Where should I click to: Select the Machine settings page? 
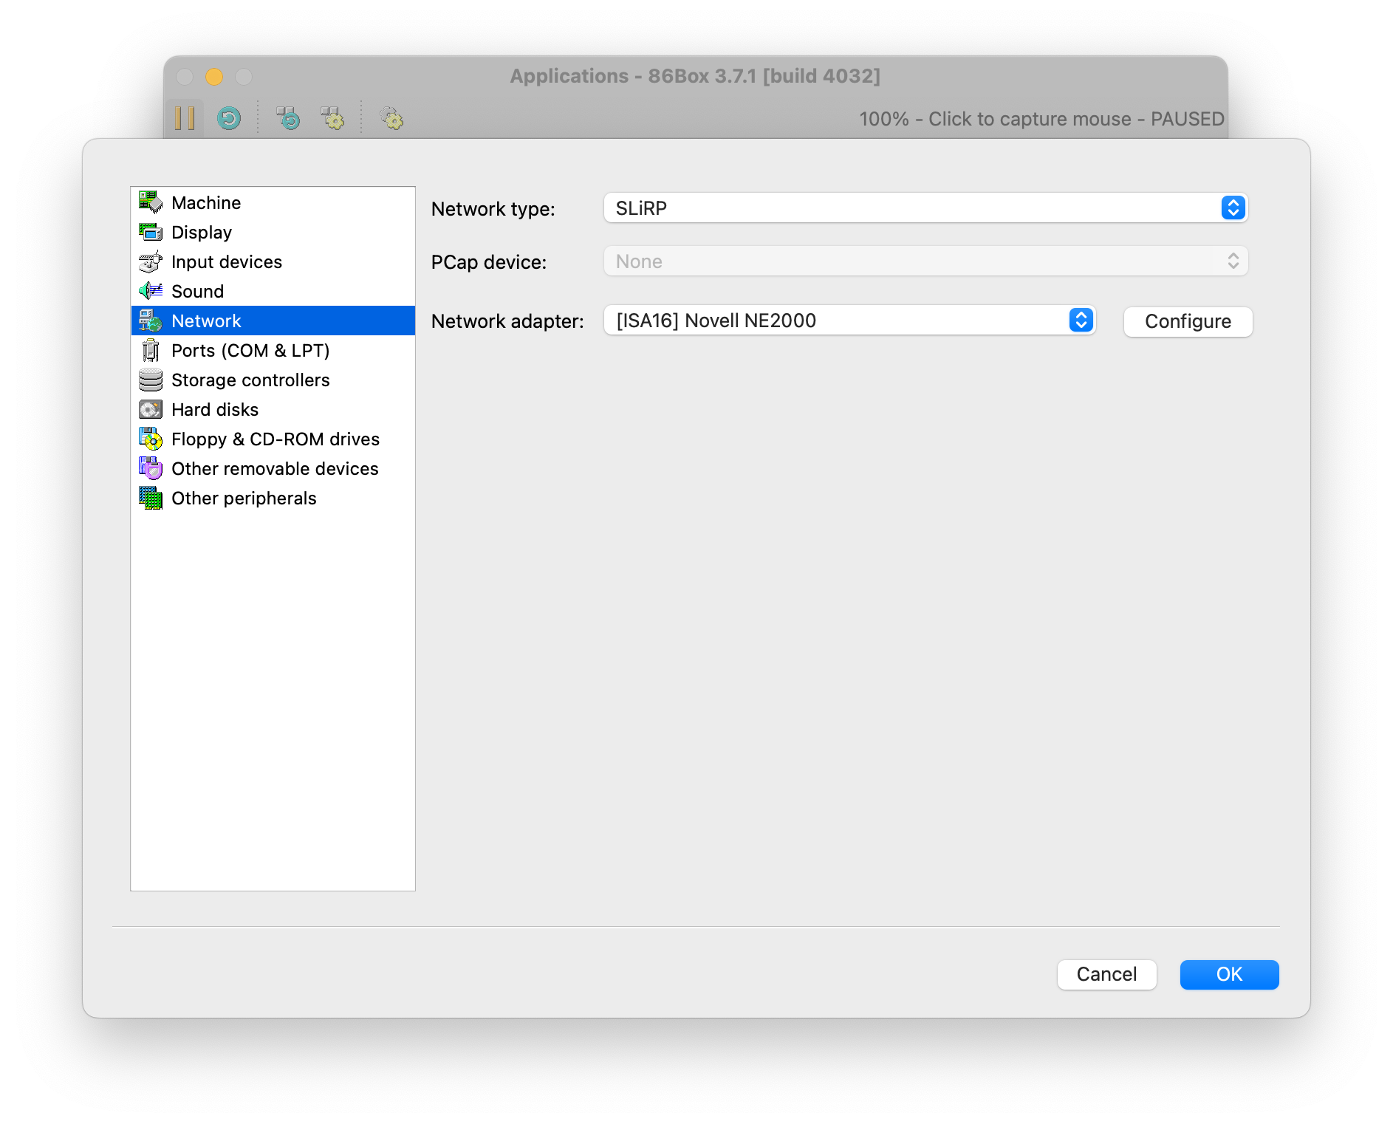273,202
